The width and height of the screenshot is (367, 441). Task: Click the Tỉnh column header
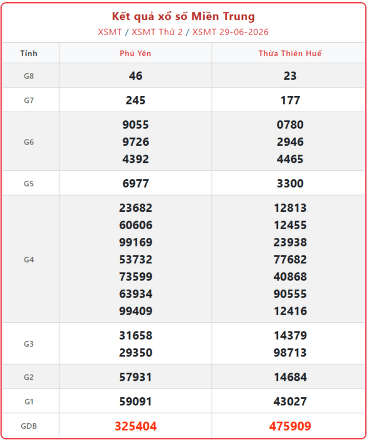29,53
